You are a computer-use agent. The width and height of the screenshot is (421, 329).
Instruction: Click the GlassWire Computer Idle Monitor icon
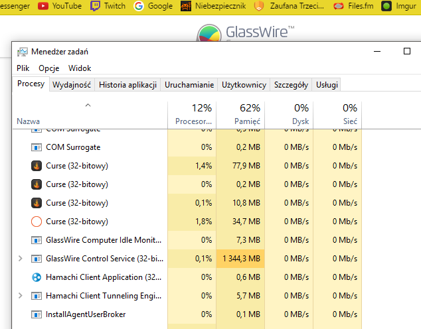point(37,240)
